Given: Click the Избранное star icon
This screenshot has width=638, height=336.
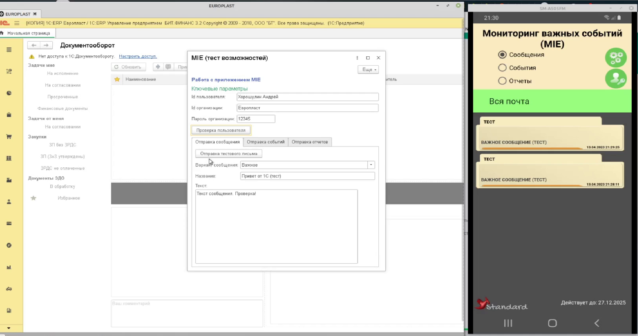Looking at the screenshot, I should click(34, 198).
